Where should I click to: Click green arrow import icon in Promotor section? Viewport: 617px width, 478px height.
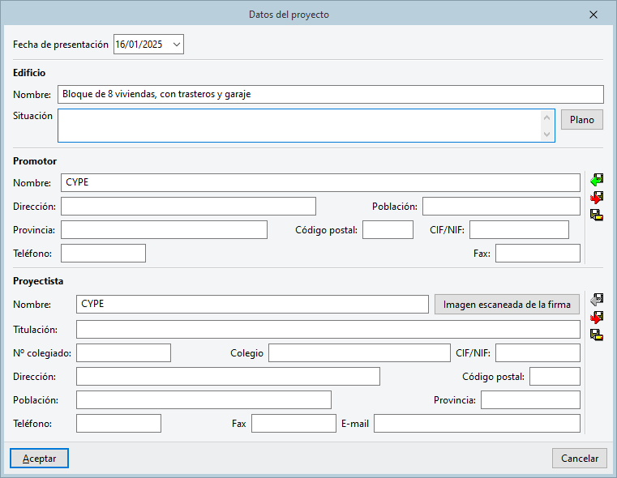[597, 179]
